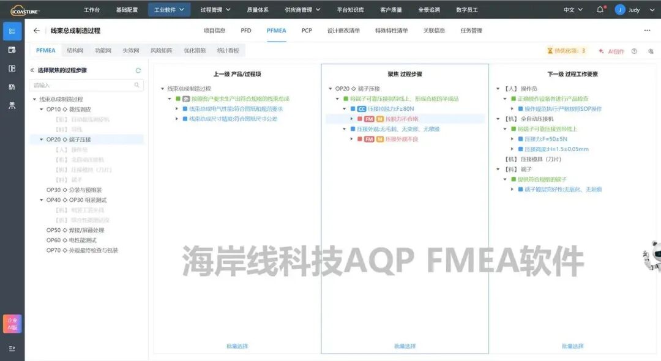Click the FM badge on 拉脱力不合格
Image resolution: width=661 pixels, height=361 pixels.
pos(369,119)
